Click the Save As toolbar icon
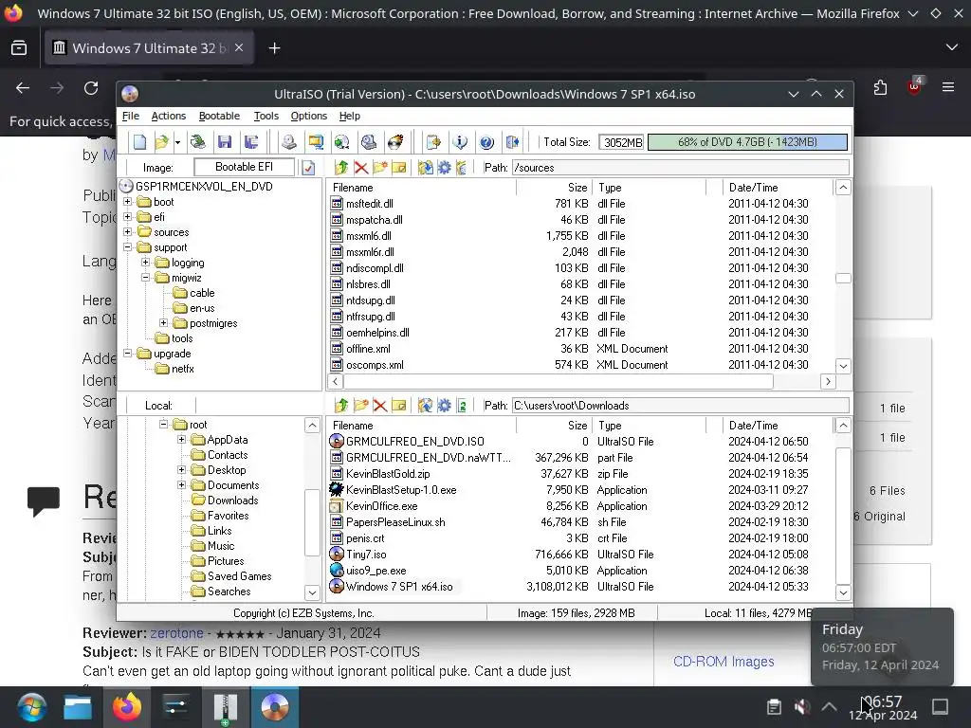This screenshot has height=728, width=971. tap(250, 142)
